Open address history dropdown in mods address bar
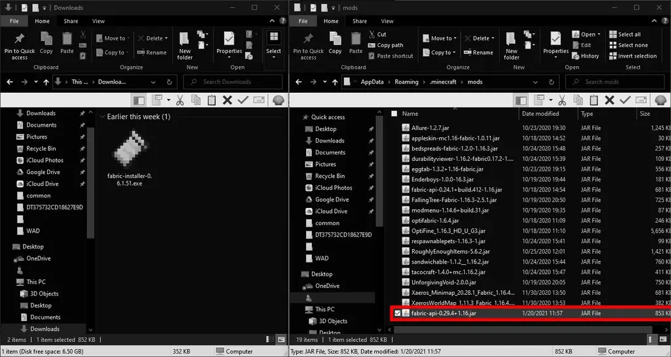Image resolution: width=671 pixels, height=357 pixels. point(535,82)
